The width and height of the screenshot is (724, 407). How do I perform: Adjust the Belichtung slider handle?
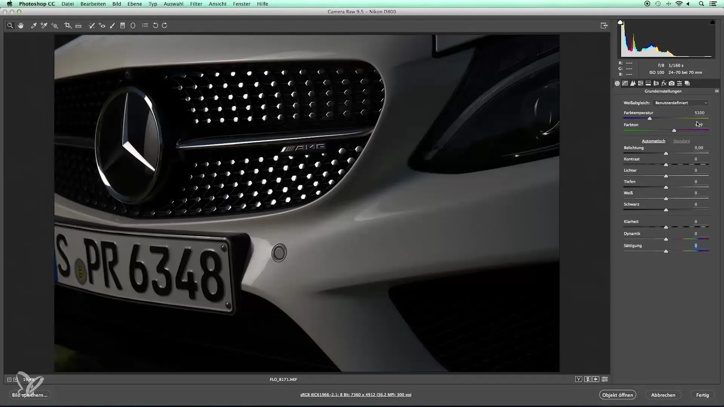click(x=666, y=153)
